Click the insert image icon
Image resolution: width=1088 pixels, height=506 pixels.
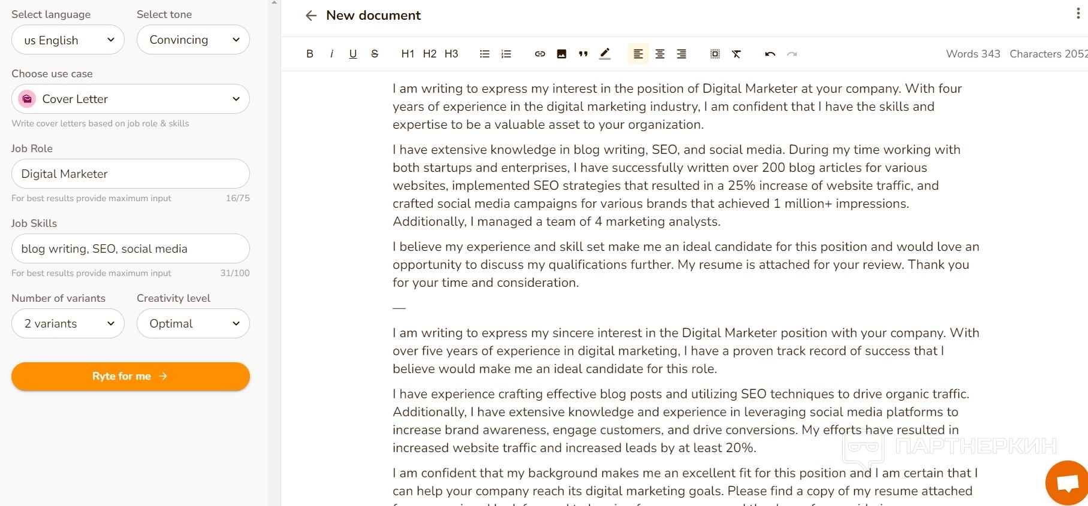pos(562,54)
